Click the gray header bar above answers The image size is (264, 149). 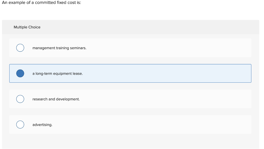(x=130, y=27)
